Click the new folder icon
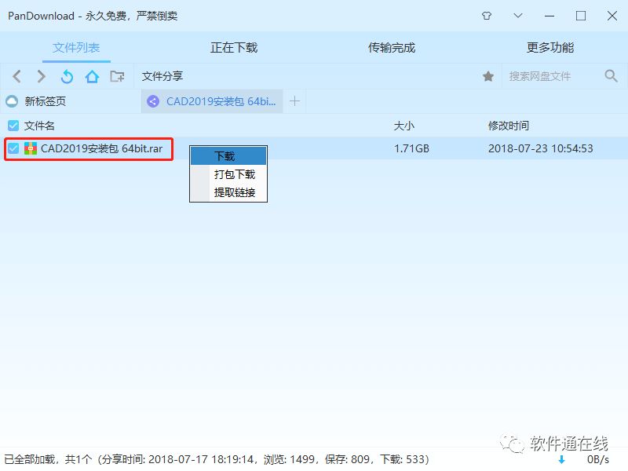The width and height of the screenshot is (628, 471). [x=117, y=76]
